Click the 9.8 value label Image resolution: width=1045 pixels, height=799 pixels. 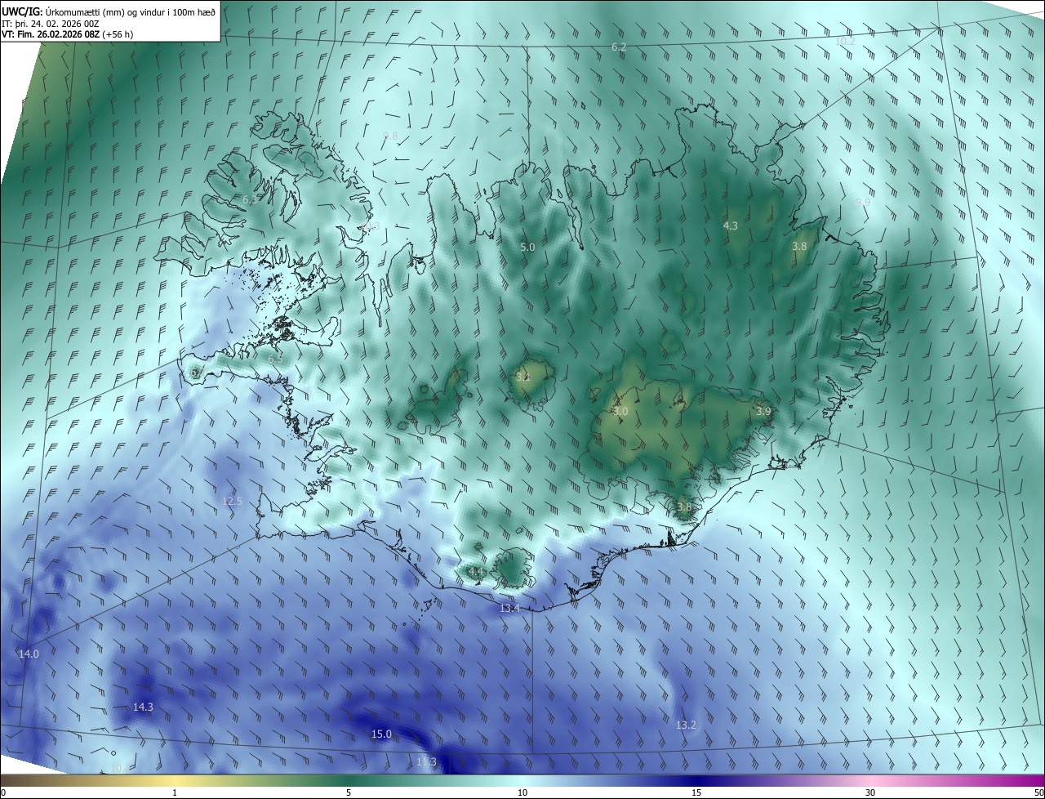[x=390, y=136]
